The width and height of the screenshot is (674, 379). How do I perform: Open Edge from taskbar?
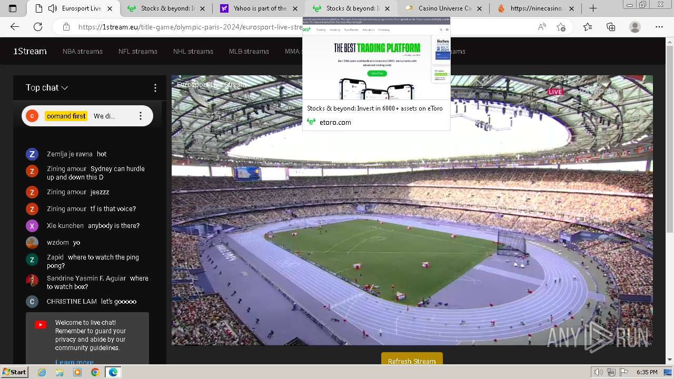[x=113, y=372]
